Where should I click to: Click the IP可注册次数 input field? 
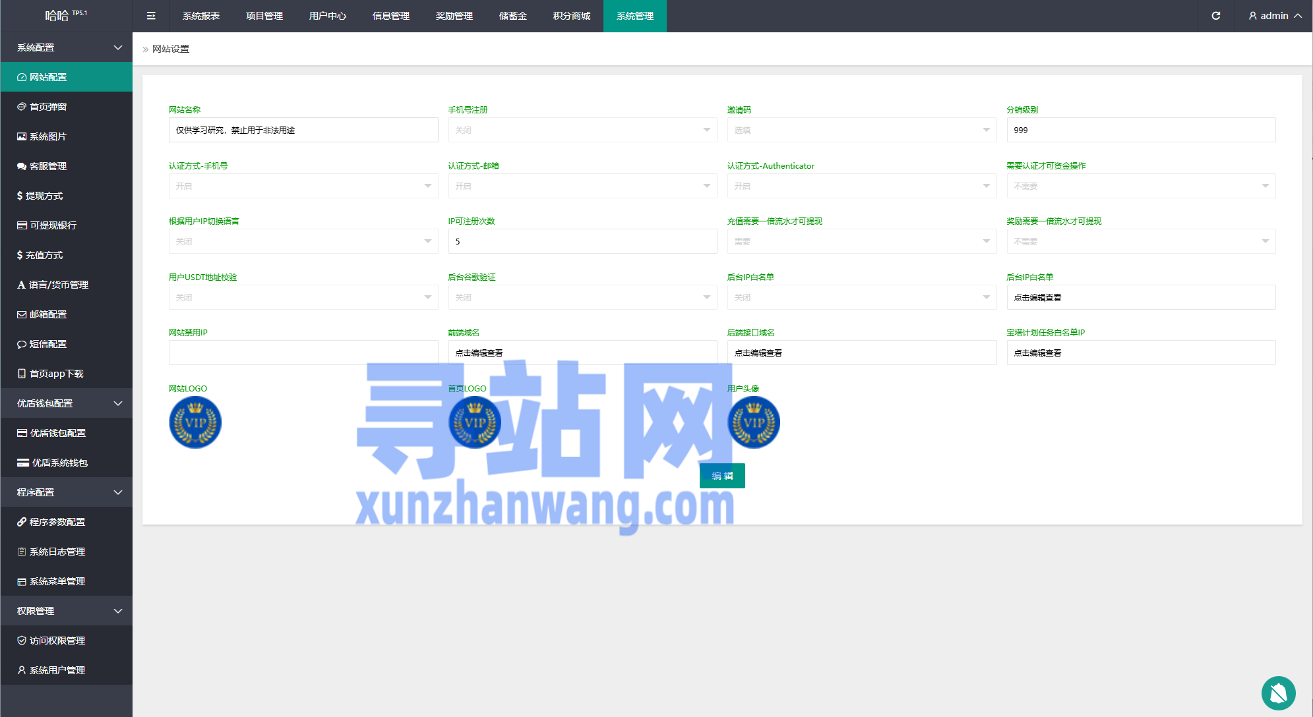point(582,241)
